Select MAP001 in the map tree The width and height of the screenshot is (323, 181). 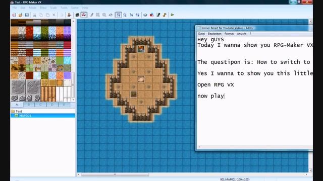pos(25,116)
